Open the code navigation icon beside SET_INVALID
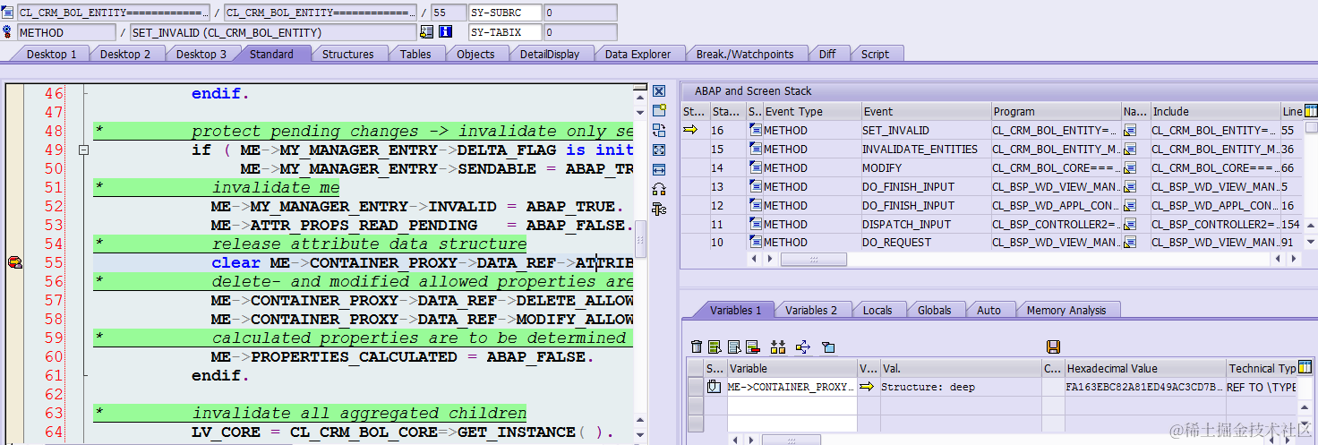This screenshot has width=1318, height=445. [x=426, y=32]
